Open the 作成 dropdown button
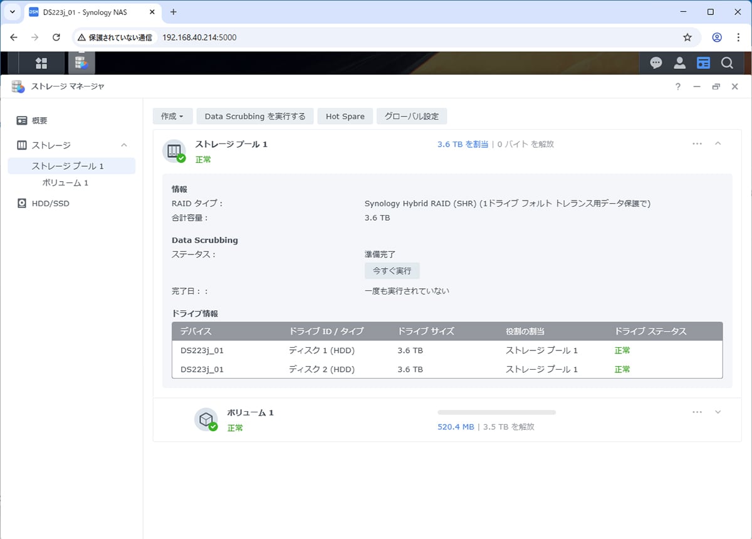 (172, 116)
